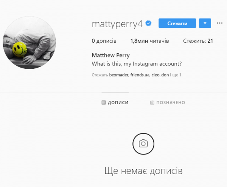
Task: Open the friends.ua follower profile link
Action: [x=140, y=75]
